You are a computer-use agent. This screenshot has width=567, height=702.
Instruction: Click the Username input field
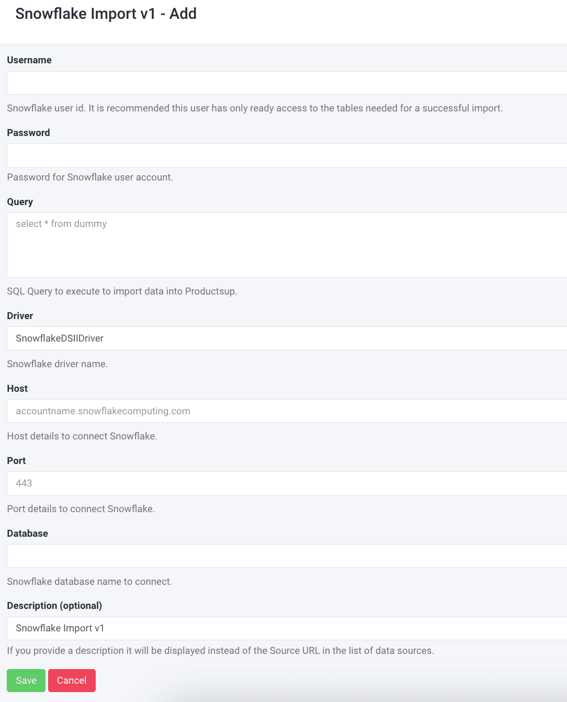287,83
